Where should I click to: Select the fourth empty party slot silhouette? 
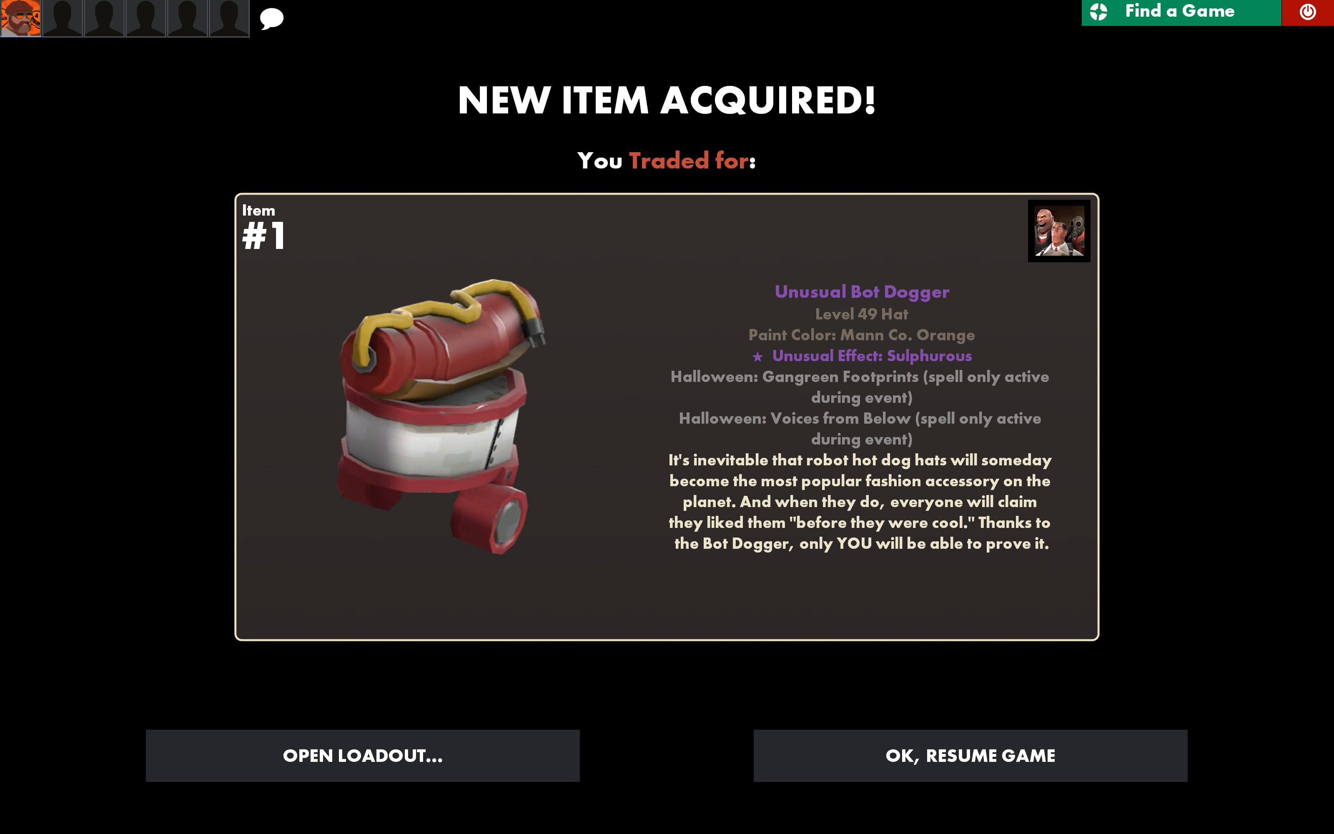(146, 18)
